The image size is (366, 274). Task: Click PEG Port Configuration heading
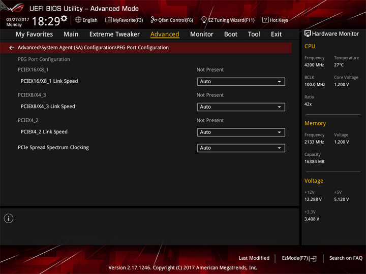coord(44,59)
